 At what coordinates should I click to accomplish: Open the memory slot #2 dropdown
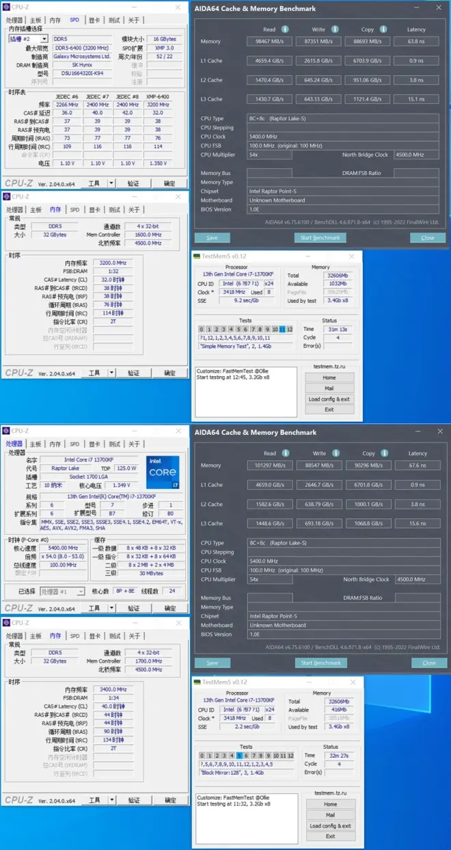[44, 40]
